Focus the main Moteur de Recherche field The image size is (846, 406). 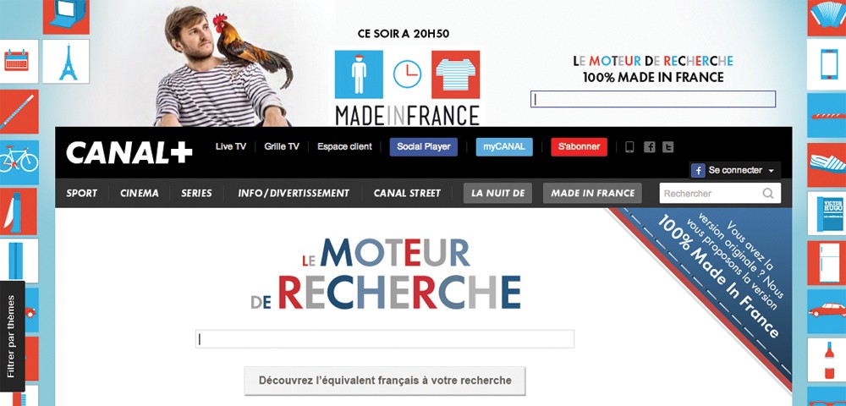pyautogui.click(x=385, y=339)
